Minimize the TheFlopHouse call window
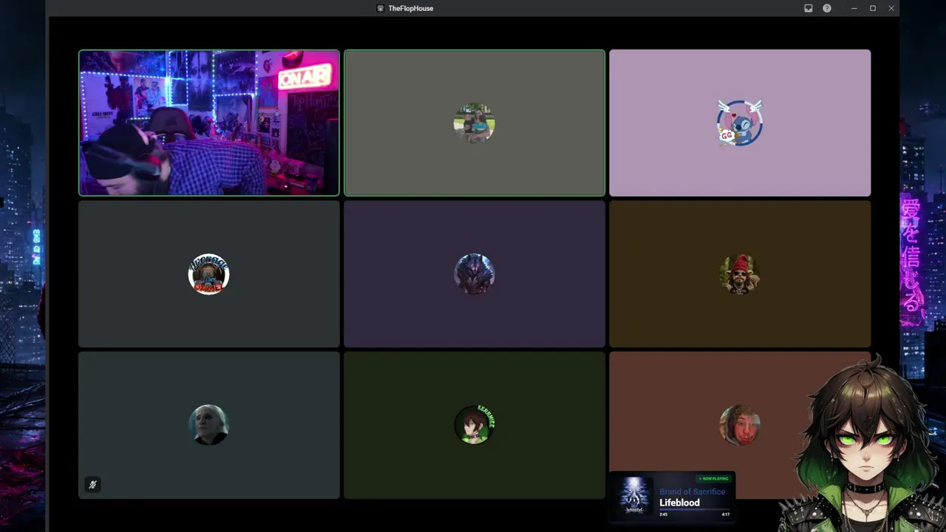946x532 pixels. click(x=854, y=8)
